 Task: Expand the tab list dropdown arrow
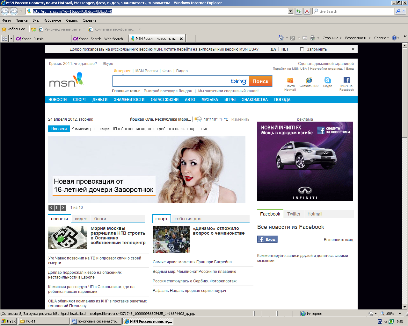click(11, 39)
